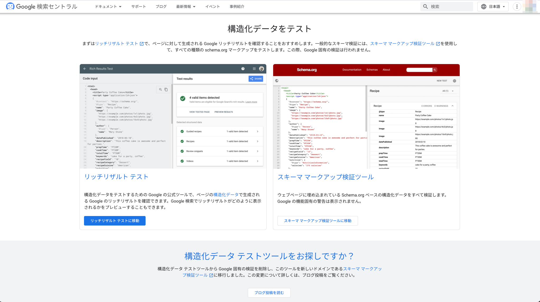The image size is (540, 302).
Task: Open the リッチリザルト テスト card heading
Action: click(x=116, y=177)
